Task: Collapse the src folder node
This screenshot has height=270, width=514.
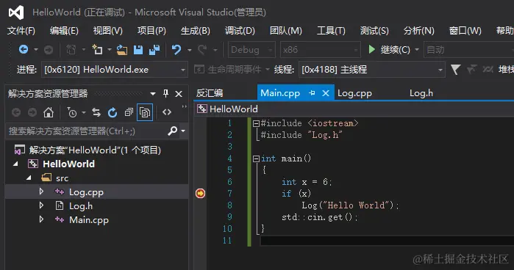Action: tap(29, 178)
